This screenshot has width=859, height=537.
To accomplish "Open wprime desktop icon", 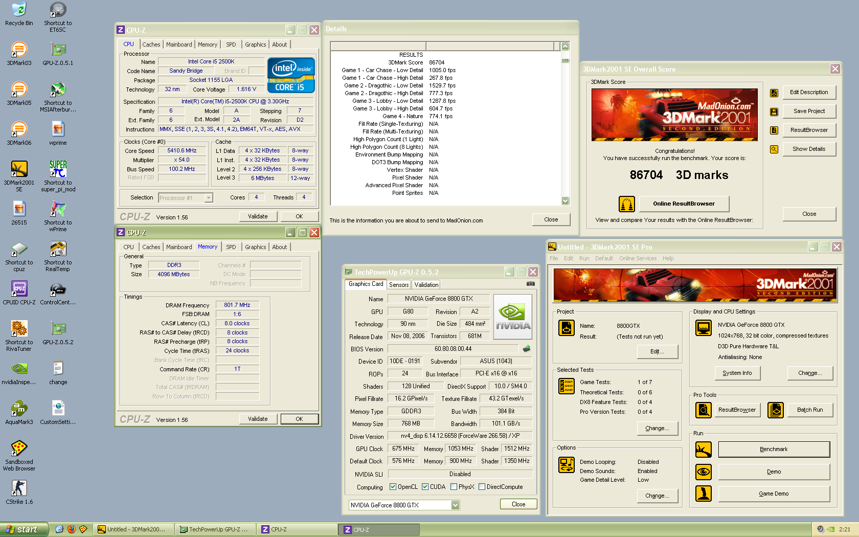I will tap(58, 133).
